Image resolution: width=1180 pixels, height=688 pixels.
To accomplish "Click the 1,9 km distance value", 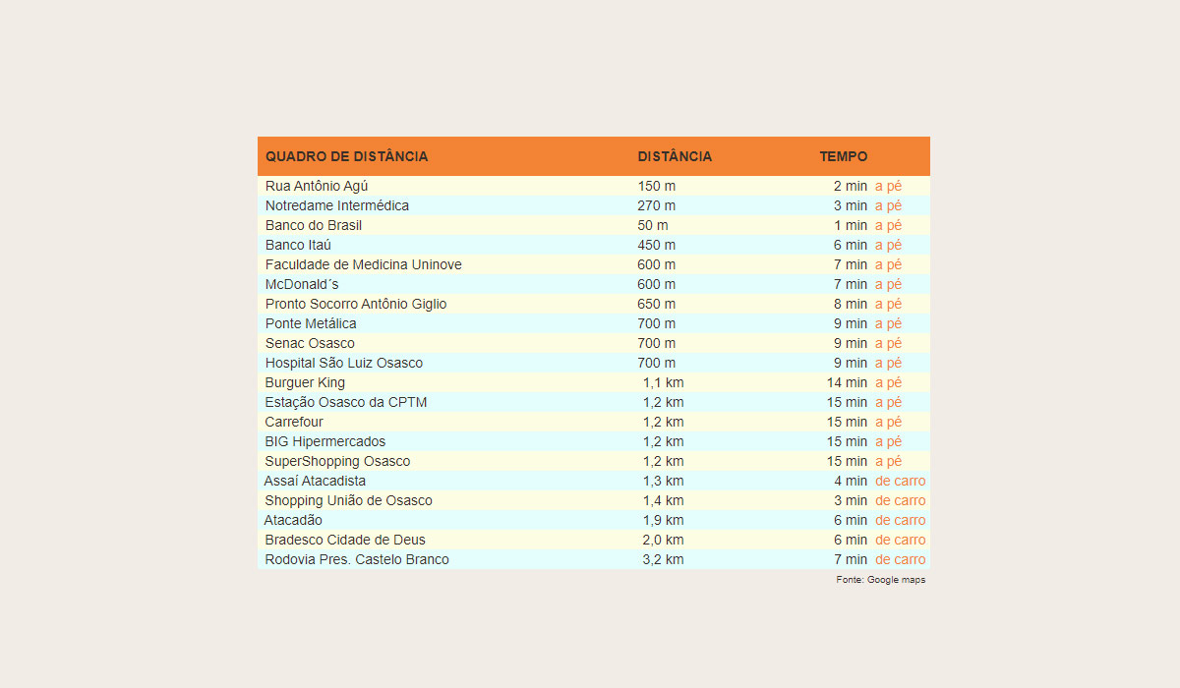I will [x=664, y=520].
